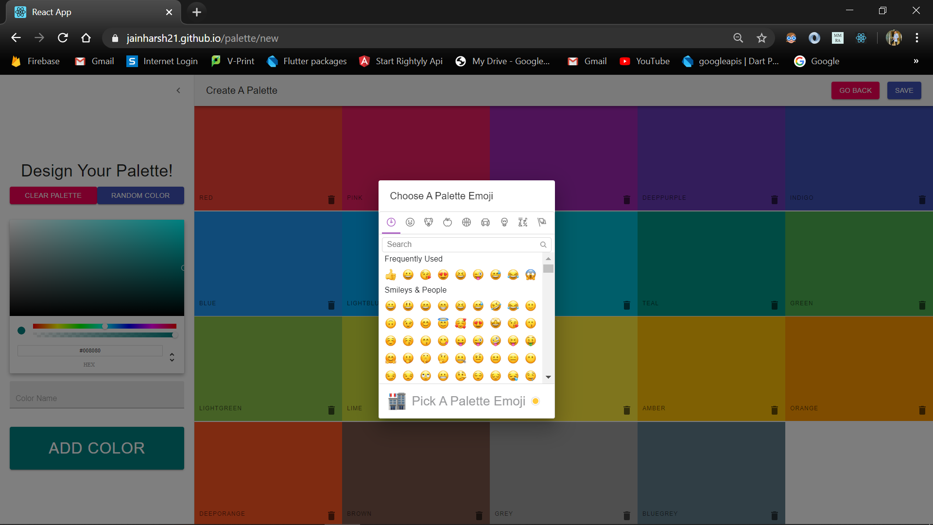Choose the angel halo emoji

[443, 323]
